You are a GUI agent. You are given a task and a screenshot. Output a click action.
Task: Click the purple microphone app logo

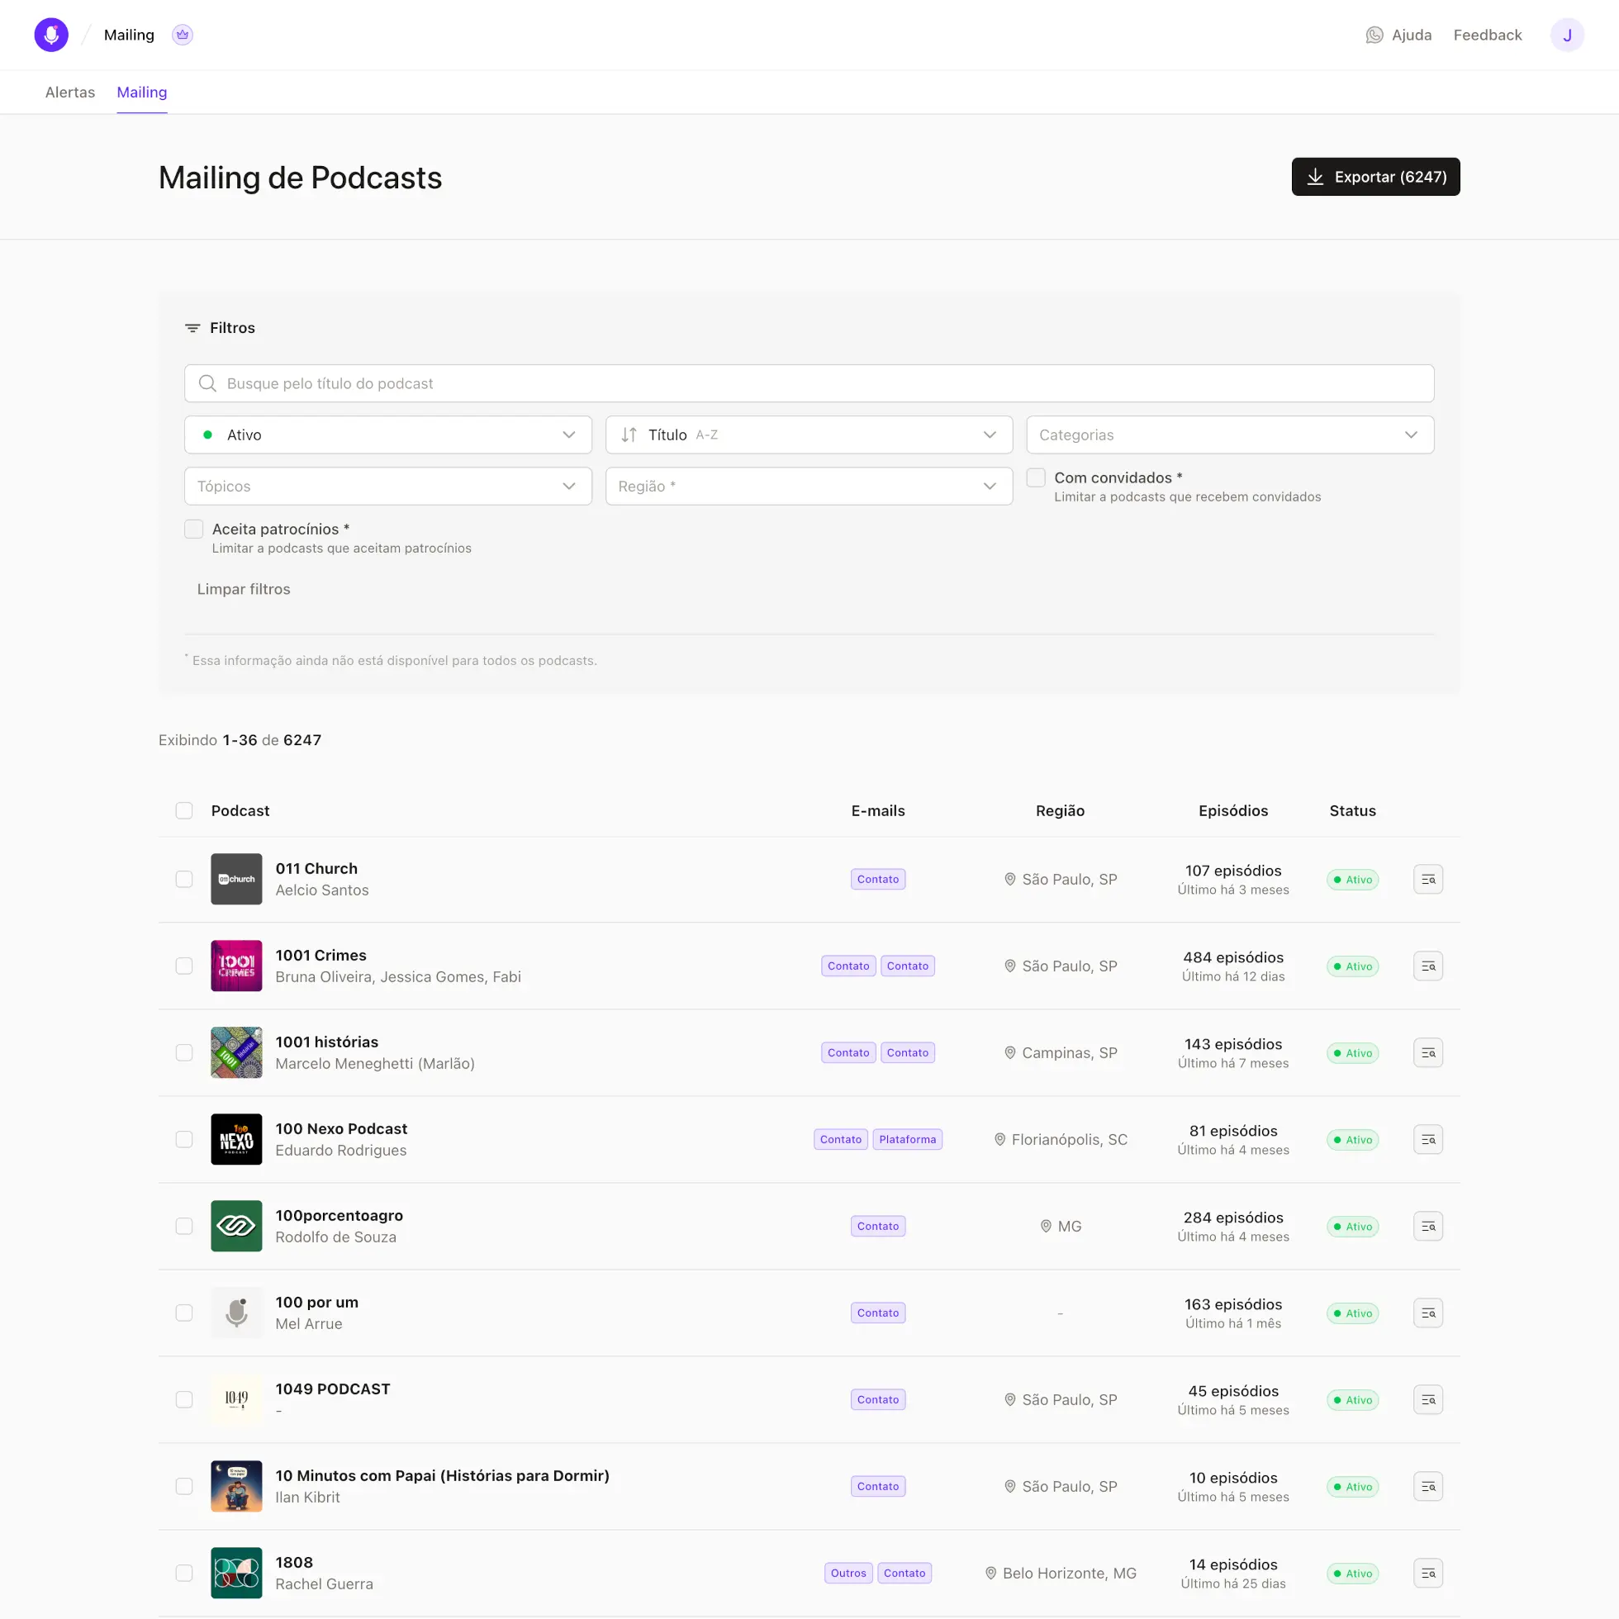pos(51,35)
